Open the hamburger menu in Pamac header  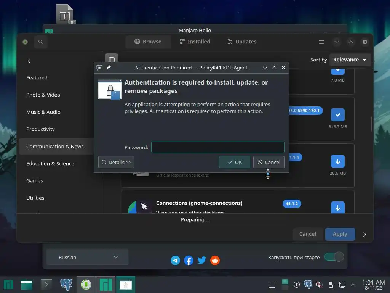[321, 42]
